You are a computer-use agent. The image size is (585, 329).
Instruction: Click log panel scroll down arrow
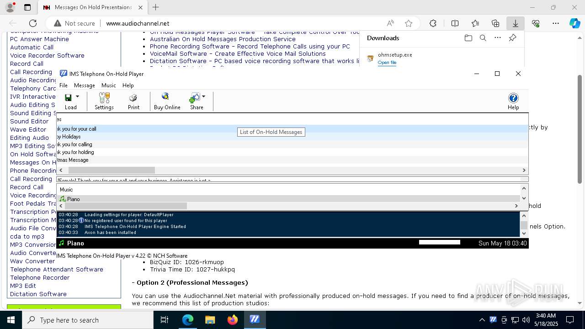pyautogui.click(x=524, y=233)
